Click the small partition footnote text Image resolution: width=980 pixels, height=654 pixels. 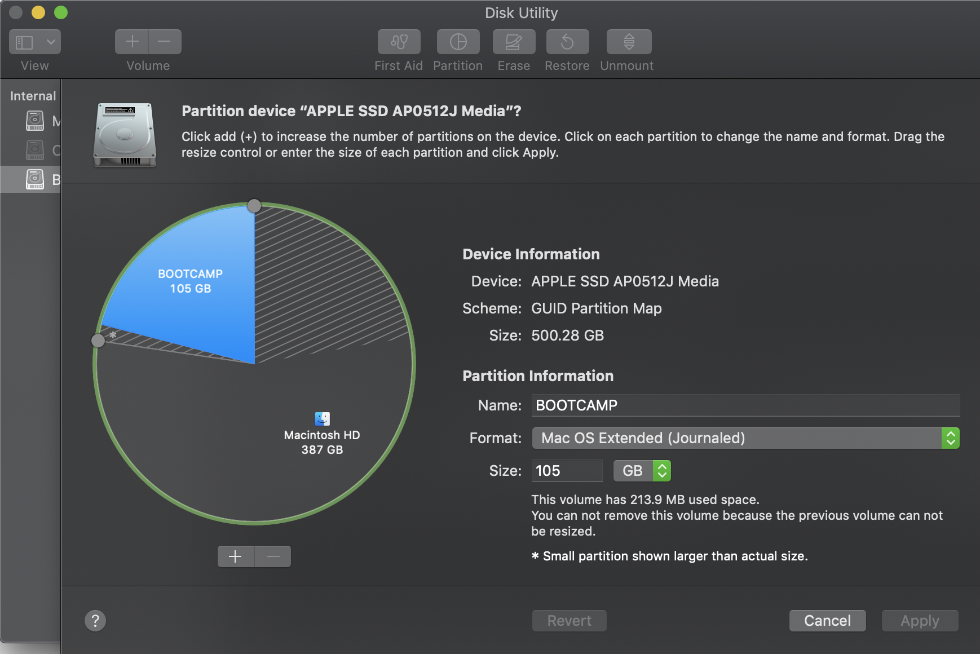670,556
